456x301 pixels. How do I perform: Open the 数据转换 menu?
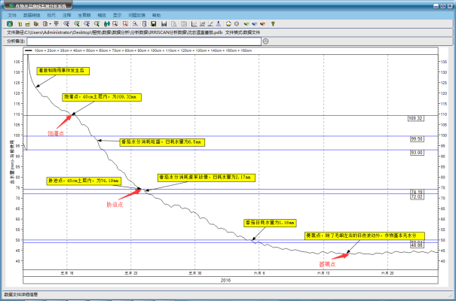pos(32,15)
